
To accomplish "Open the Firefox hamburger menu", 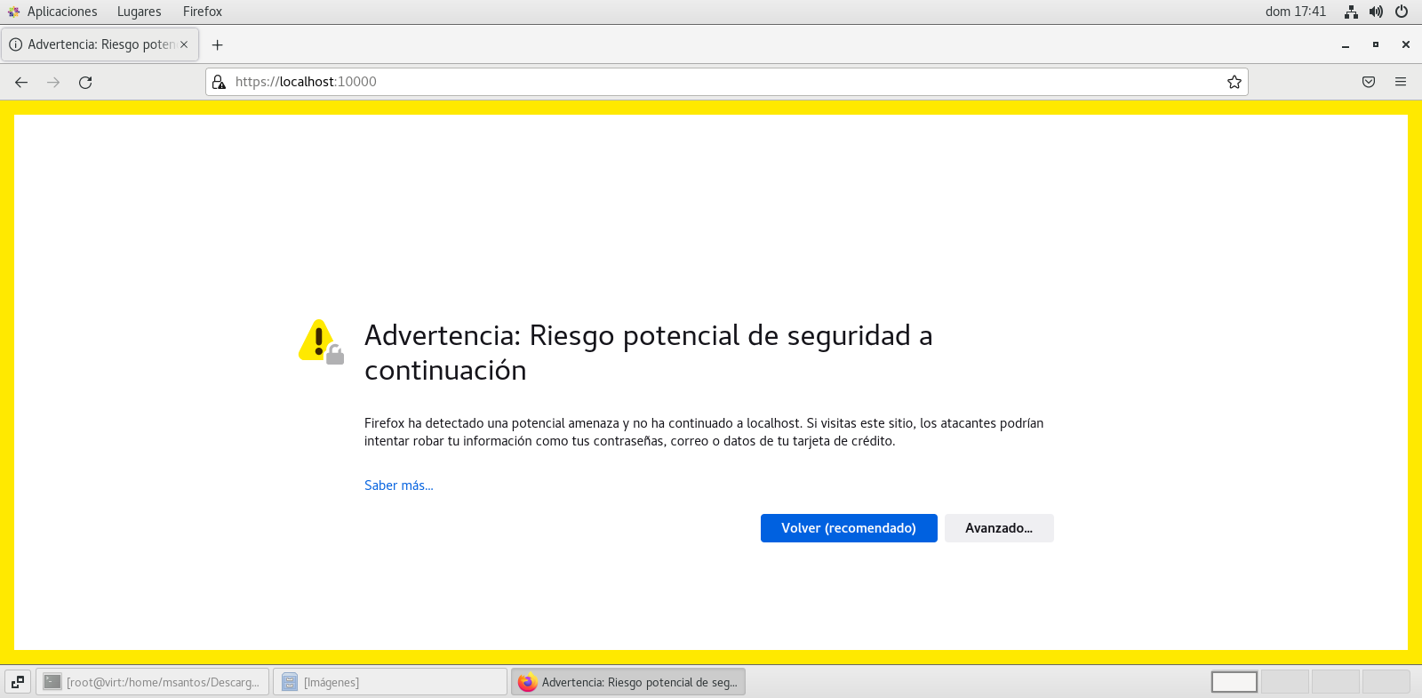I will tap(1401, 82).
